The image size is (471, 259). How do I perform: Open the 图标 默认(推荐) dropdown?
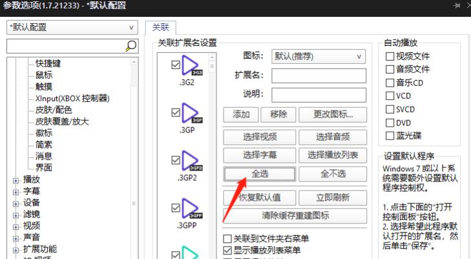(x=319, y=56)
